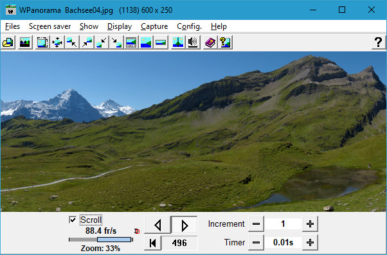Click the Increment label

point(226,224)
